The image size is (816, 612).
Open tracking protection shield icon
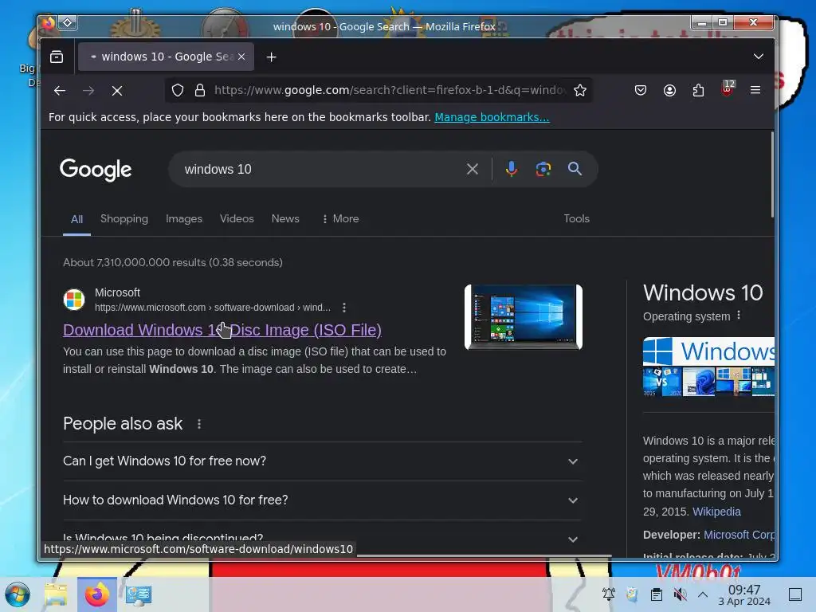(178, 91)
